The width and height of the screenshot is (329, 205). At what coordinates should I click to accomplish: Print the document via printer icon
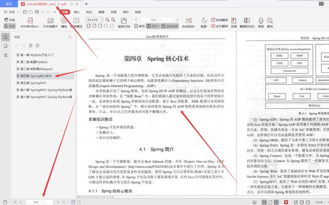37,12
